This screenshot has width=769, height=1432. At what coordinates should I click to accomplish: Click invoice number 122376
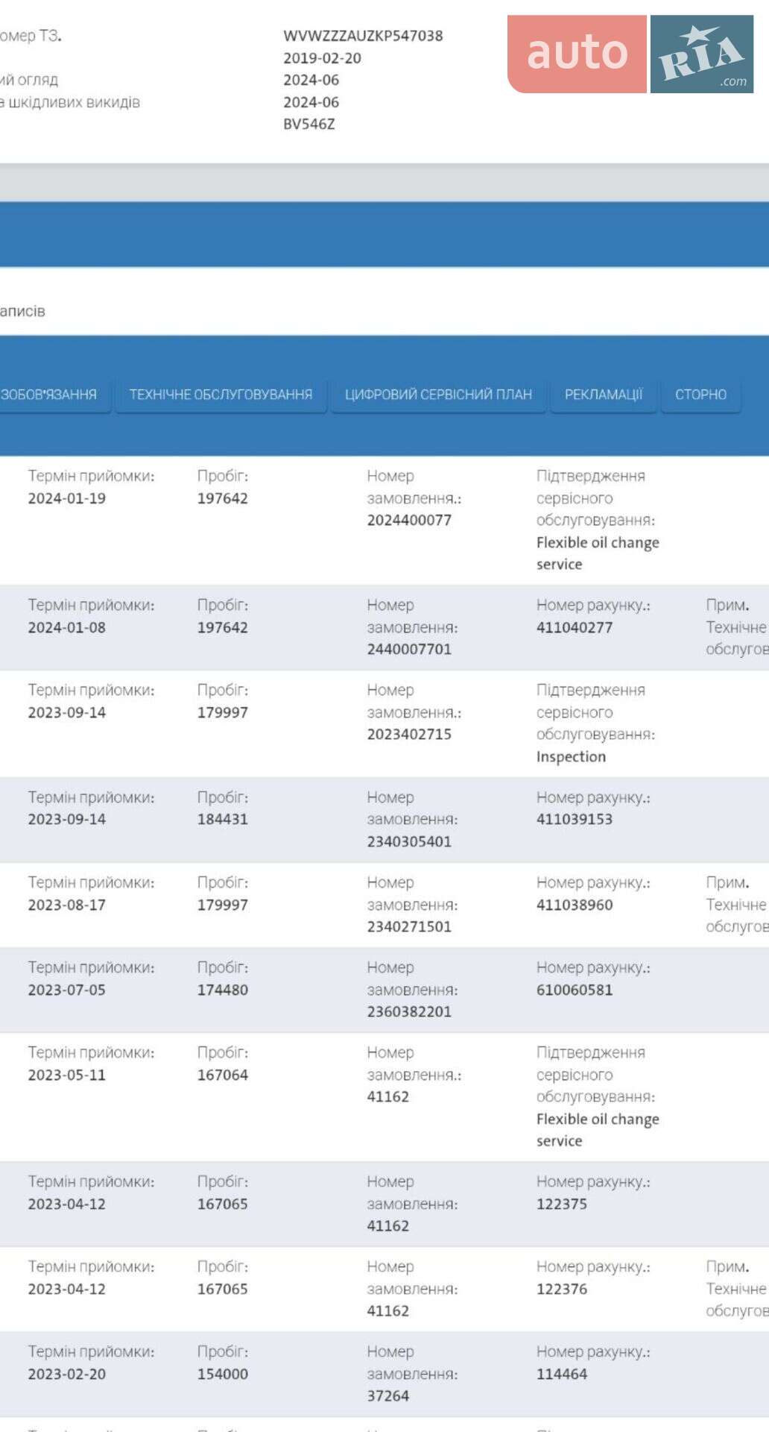click(x=562, y=1289)
